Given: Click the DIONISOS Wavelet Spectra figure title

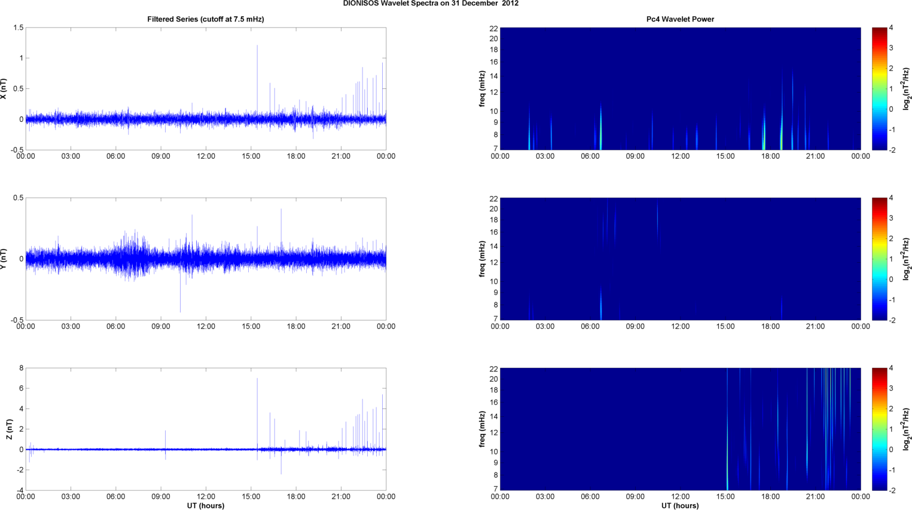Looking at the screenshot, I should (431, 4).
